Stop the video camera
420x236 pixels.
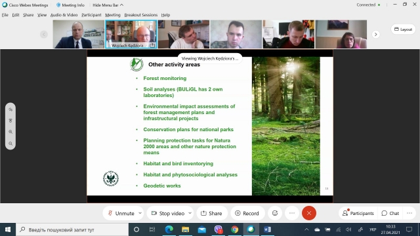click(168, 213)
